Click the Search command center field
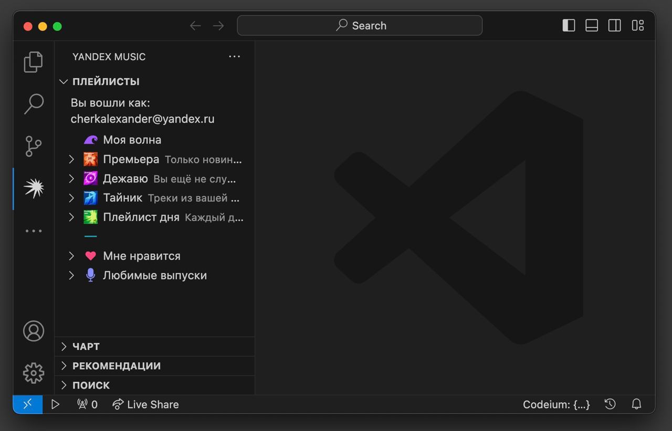Screen dimensions: 672x431 [360, 26]
